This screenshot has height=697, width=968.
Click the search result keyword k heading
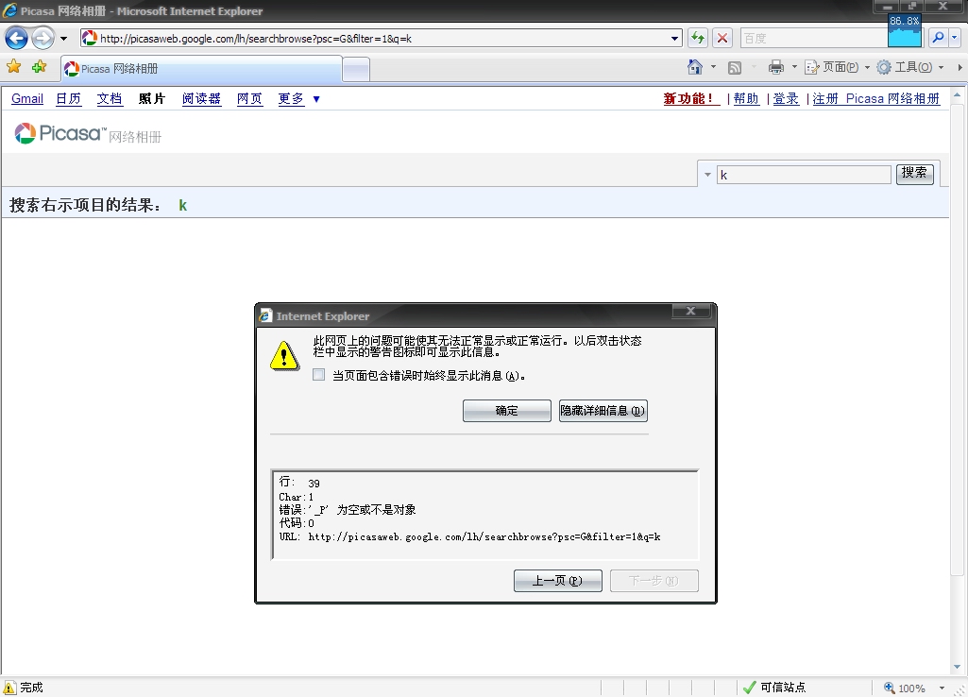click(x=182, y=206)
